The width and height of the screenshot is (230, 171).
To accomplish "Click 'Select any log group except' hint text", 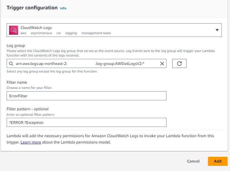I will 52,71.
